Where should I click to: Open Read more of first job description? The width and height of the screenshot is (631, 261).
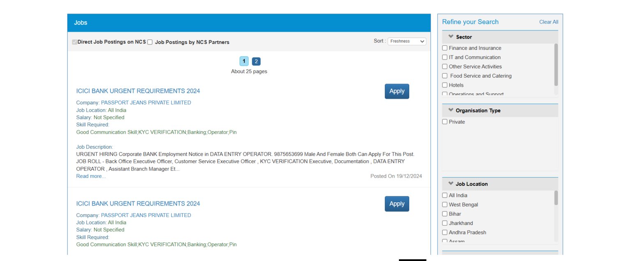[91, 176]
